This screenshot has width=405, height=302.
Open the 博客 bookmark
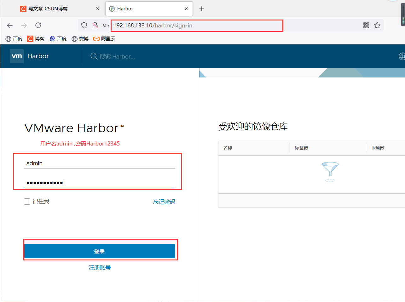point(36,39)
